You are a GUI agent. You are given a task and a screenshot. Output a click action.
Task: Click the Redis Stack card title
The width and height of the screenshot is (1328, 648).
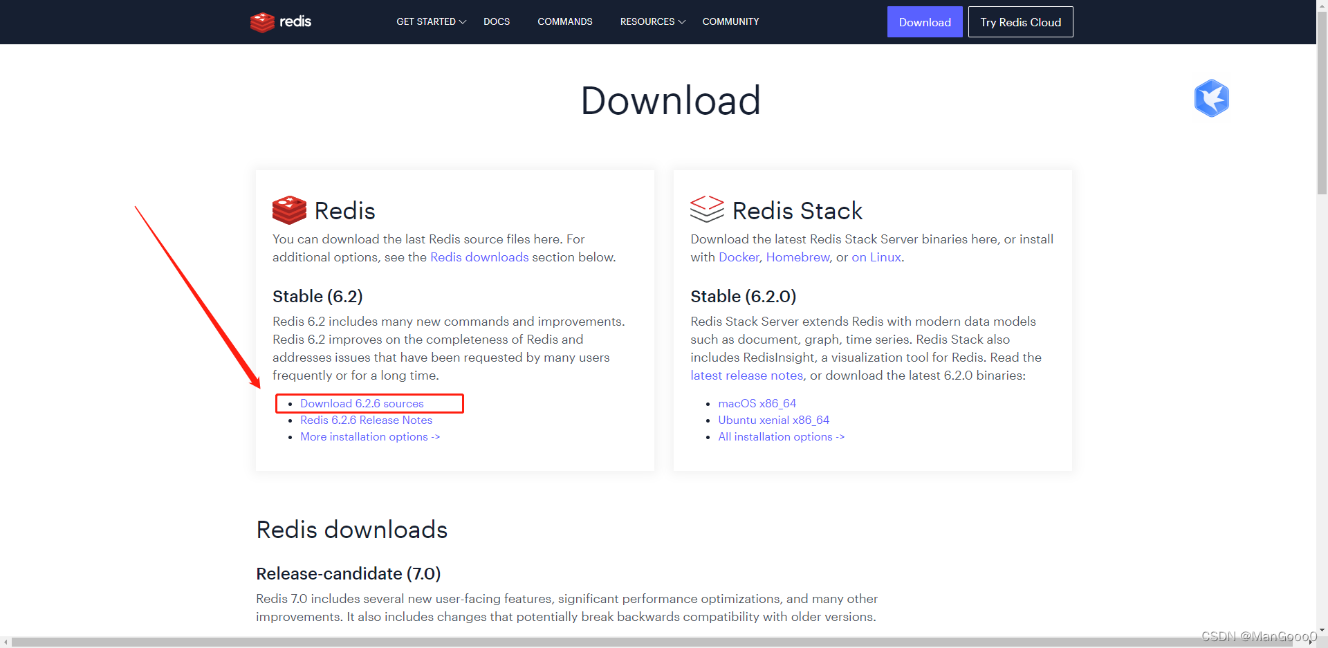797,211
